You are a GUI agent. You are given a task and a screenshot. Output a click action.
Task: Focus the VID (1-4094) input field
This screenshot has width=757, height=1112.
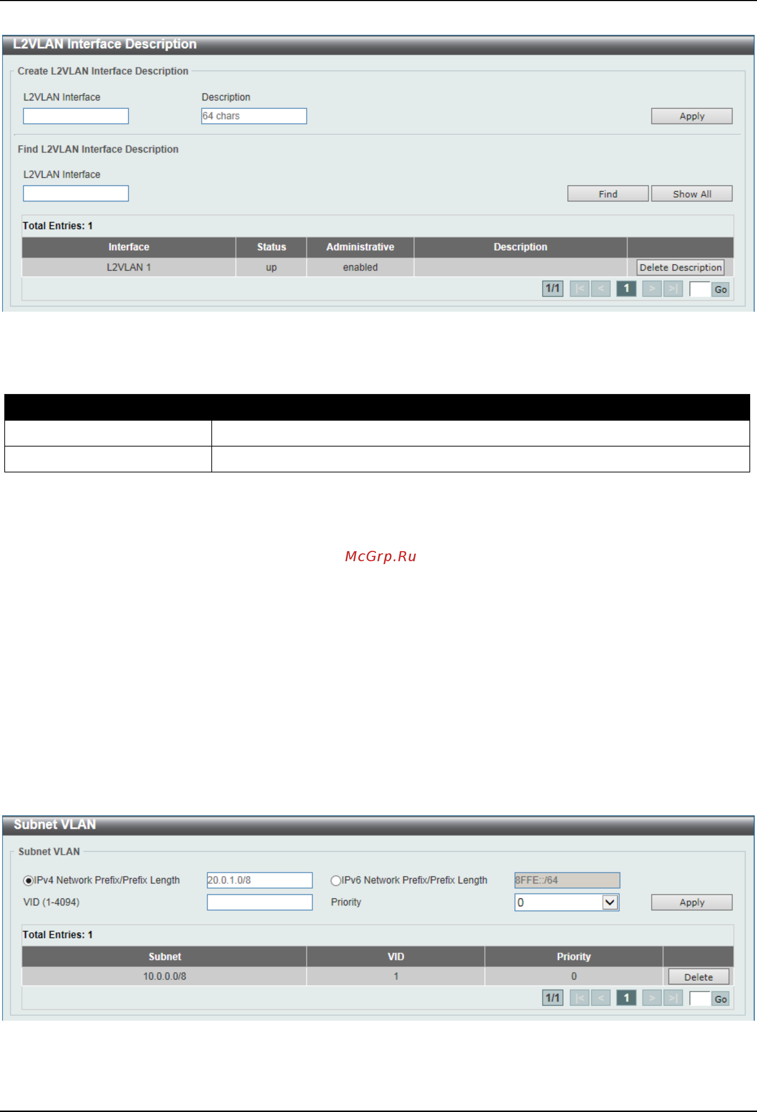tap(260, 902)
